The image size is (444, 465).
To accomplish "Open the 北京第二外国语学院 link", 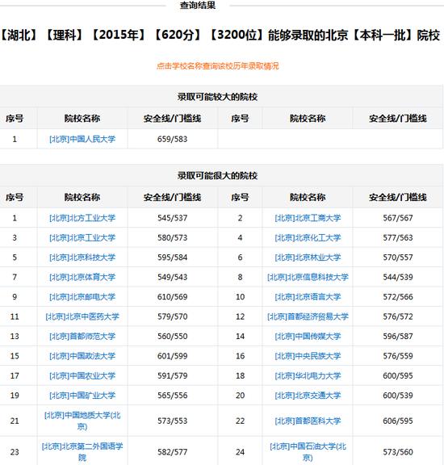I will 82,451.
